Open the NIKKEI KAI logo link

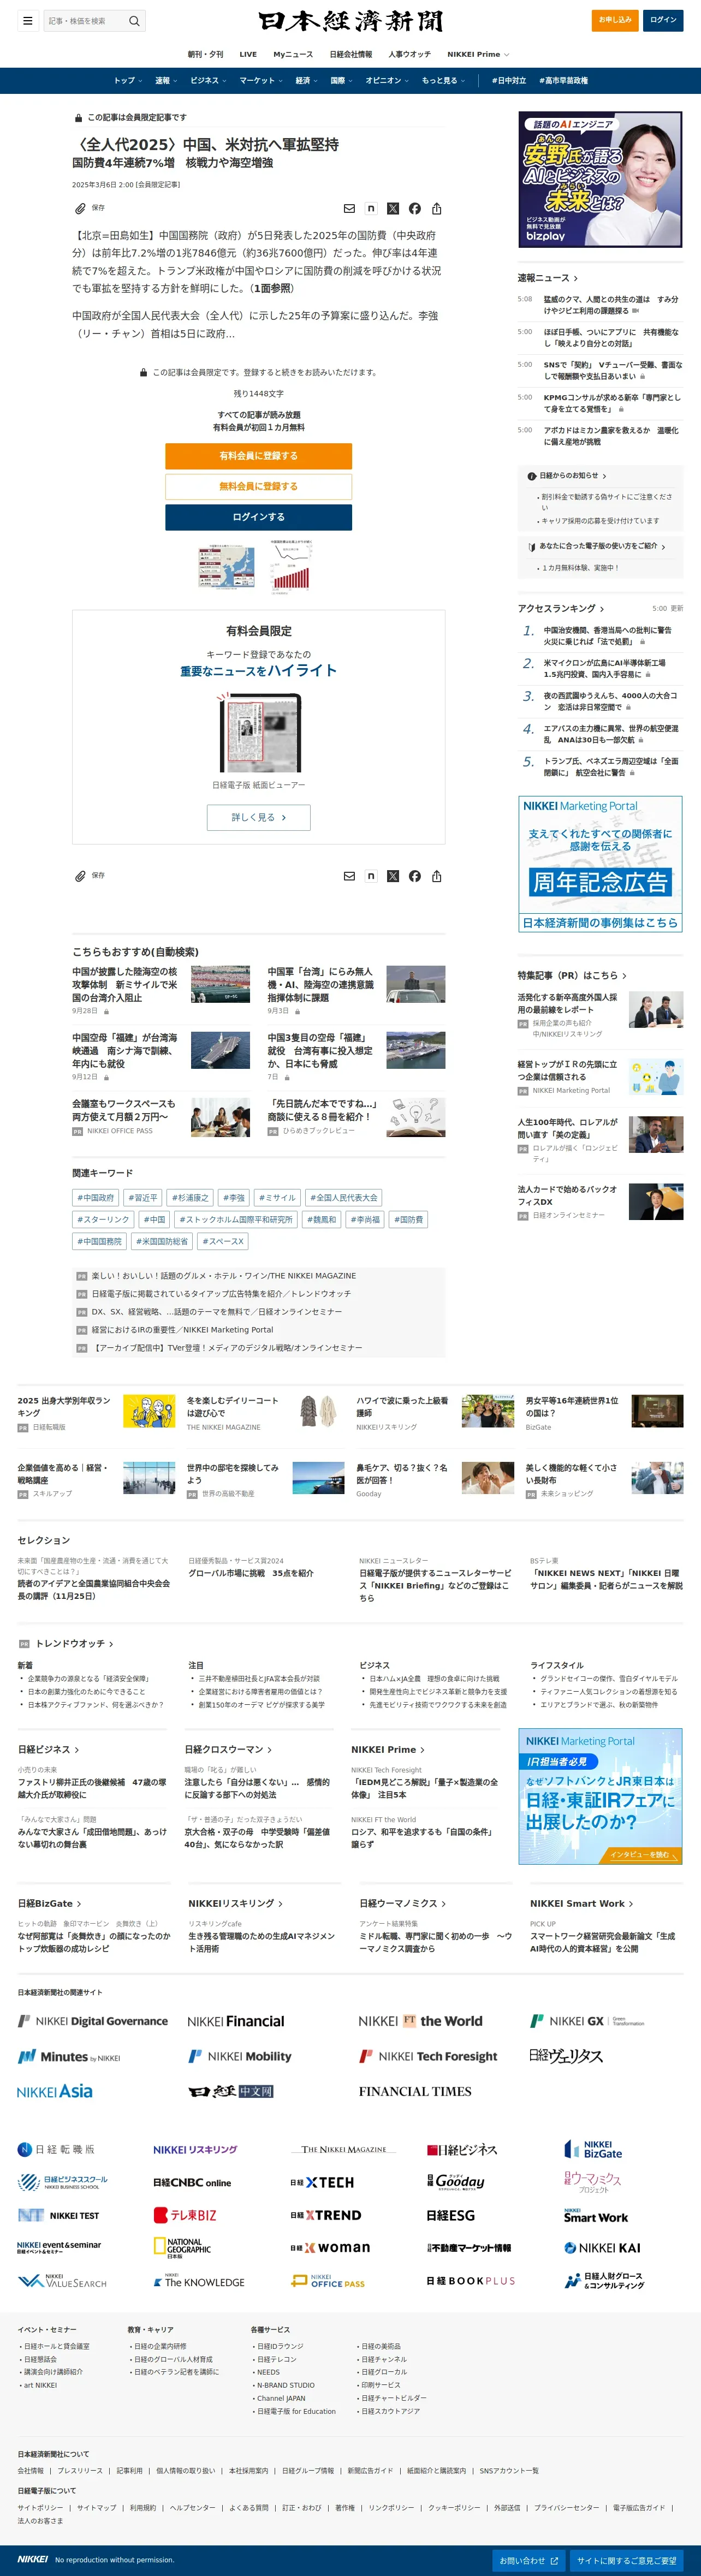[x=603, y=2247]
